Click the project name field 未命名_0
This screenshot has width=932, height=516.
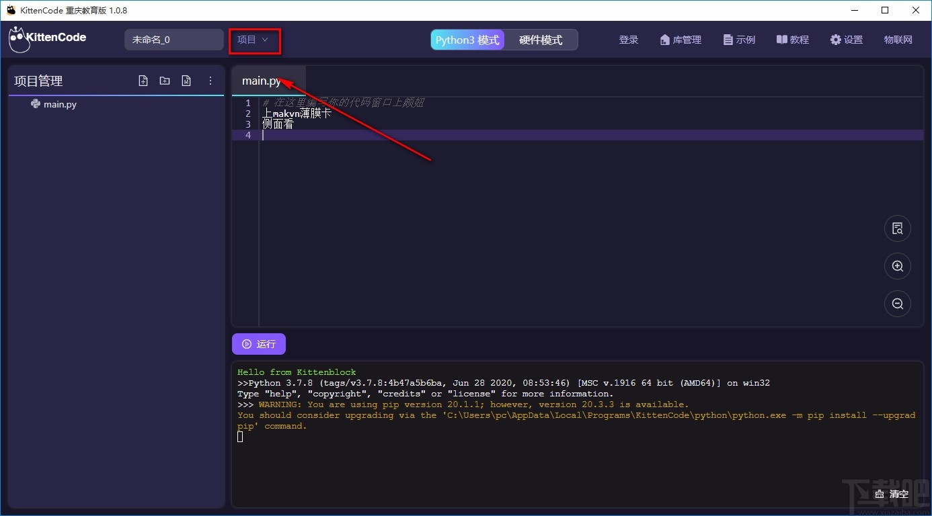coord(174,40)
